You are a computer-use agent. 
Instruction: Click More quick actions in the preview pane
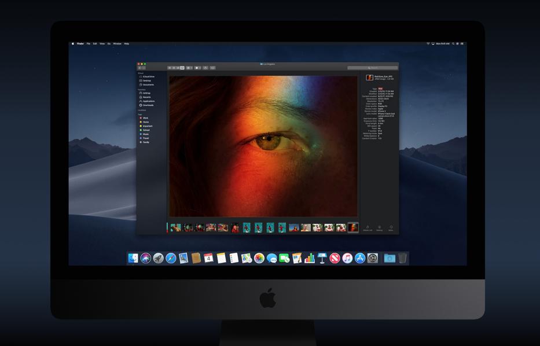391,228
